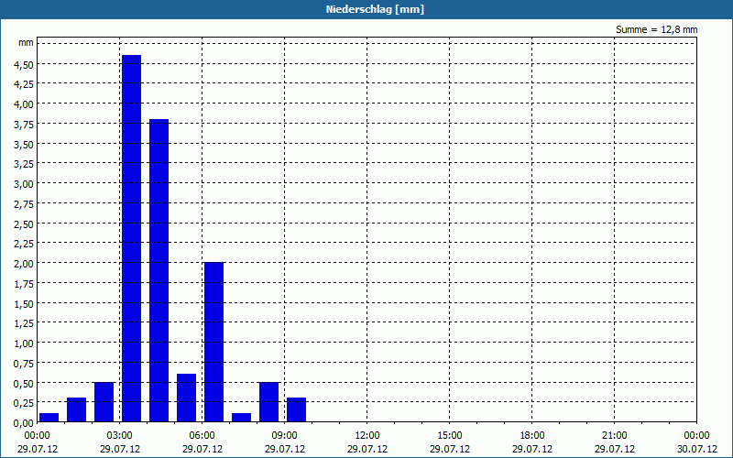
Task: Click the 0,30 bar starting at 09:00
Action: click(296, 409)
